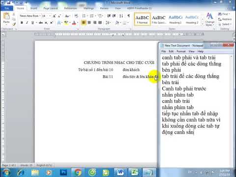Screen dimensions: 236x177
Task: Toggle Strikethrough formatting
Action: click(41, 23)
